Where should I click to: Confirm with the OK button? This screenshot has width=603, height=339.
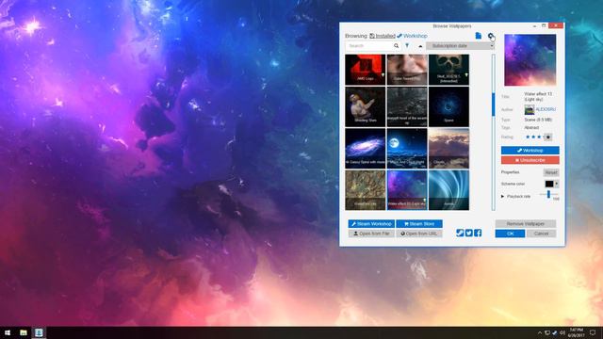(510, 234)
